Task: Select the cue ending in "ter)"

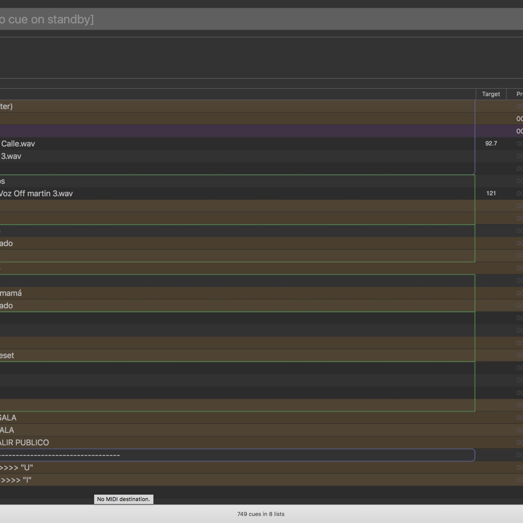Action: tap(7, 106)
